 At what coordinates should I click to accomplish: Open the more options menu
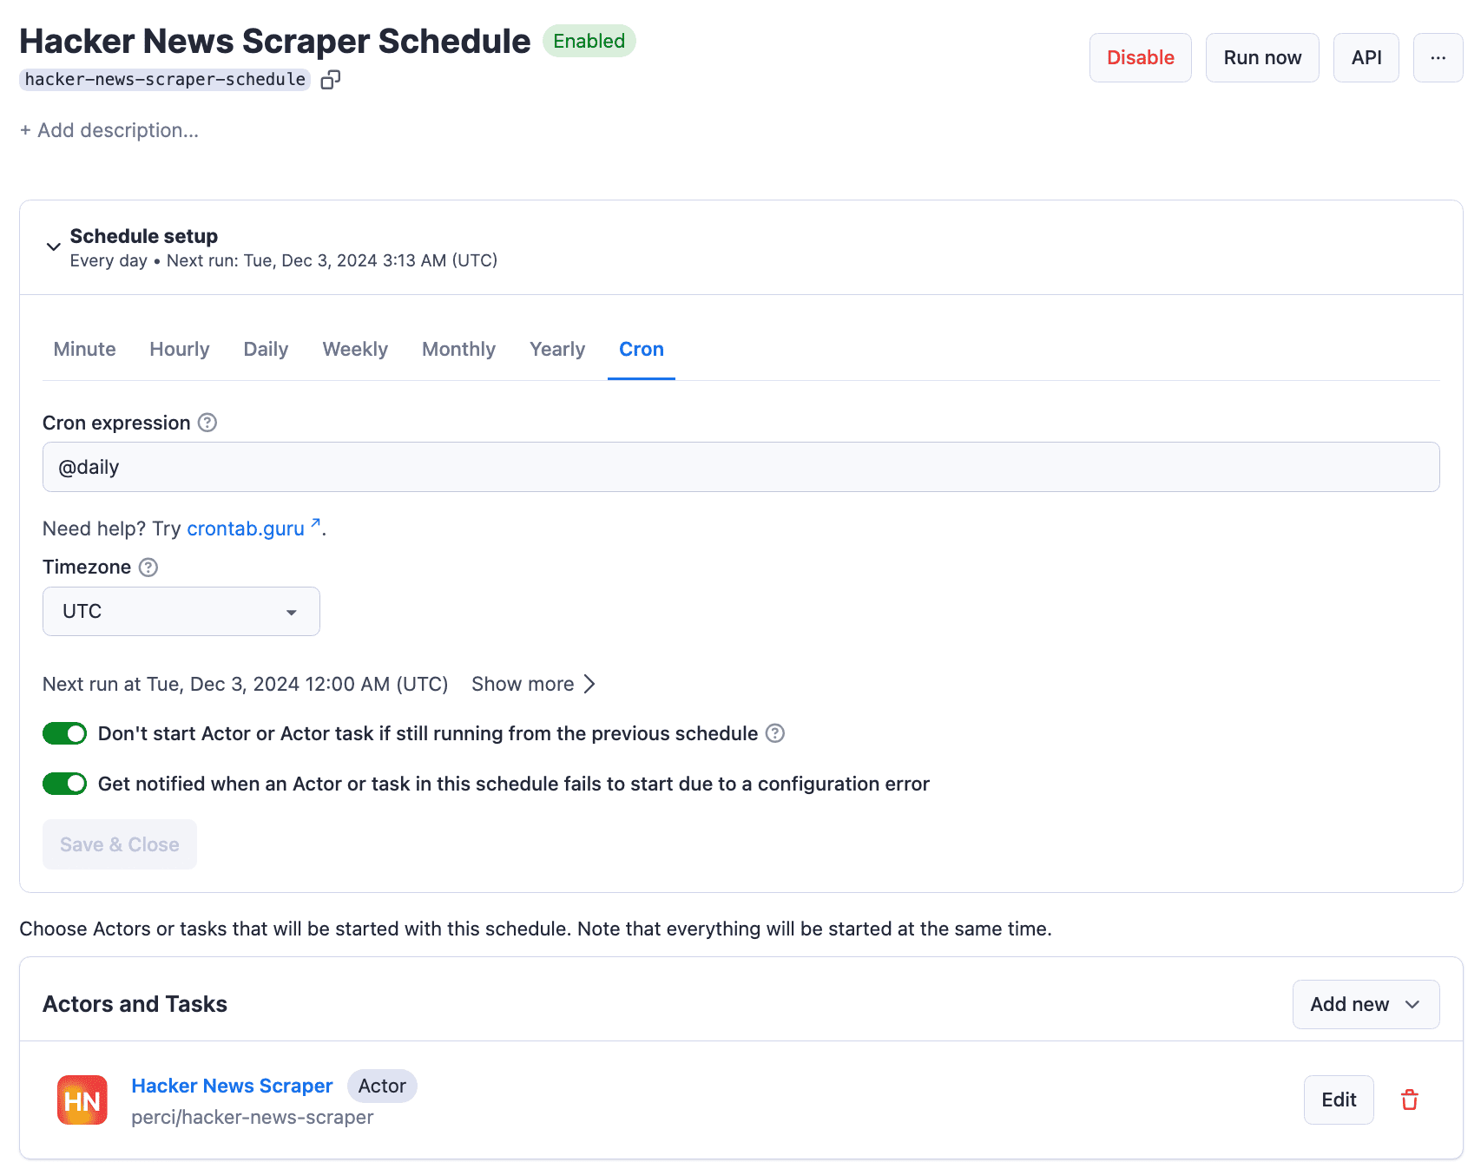(x=1438, y=57)
